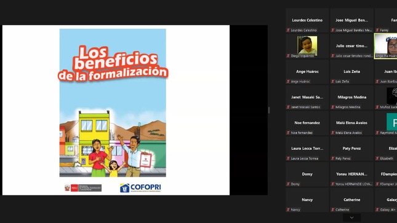The width and height of the screenshot is (397, 223).
Task: Click muted microphone icon next to Milagros Medina
Action: (333, 107)
